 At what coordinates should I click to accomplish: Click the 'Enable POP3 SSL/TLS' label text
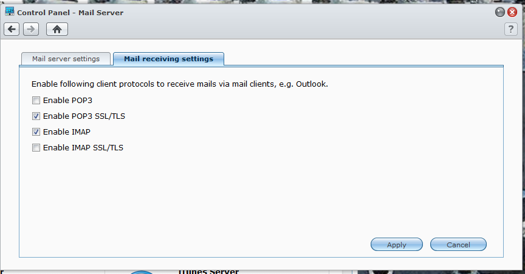84,116
